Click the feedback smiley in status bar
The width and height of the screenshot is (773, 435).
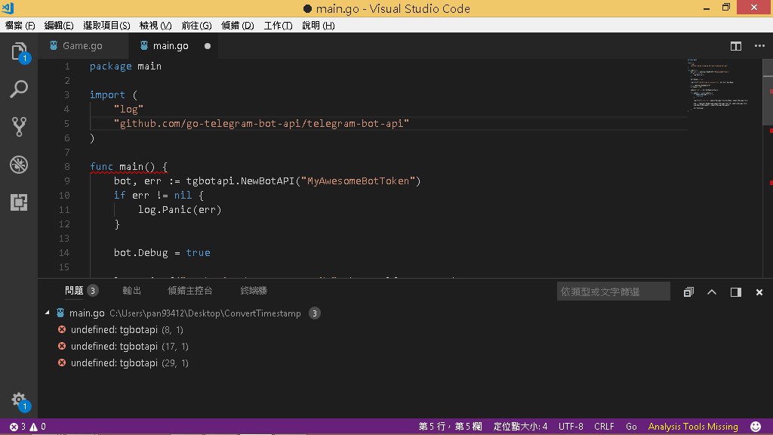[755, 427]
